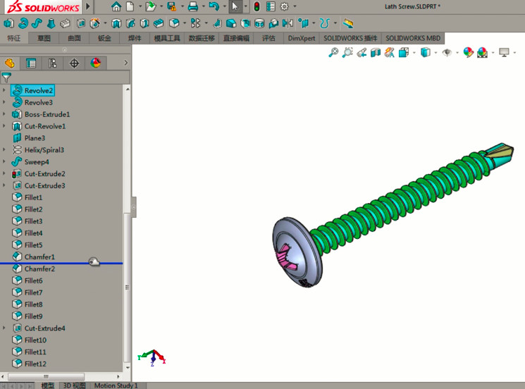Save the part with the Save icon
This screenshot has height=389, width=525.
(x=172, y=6)
